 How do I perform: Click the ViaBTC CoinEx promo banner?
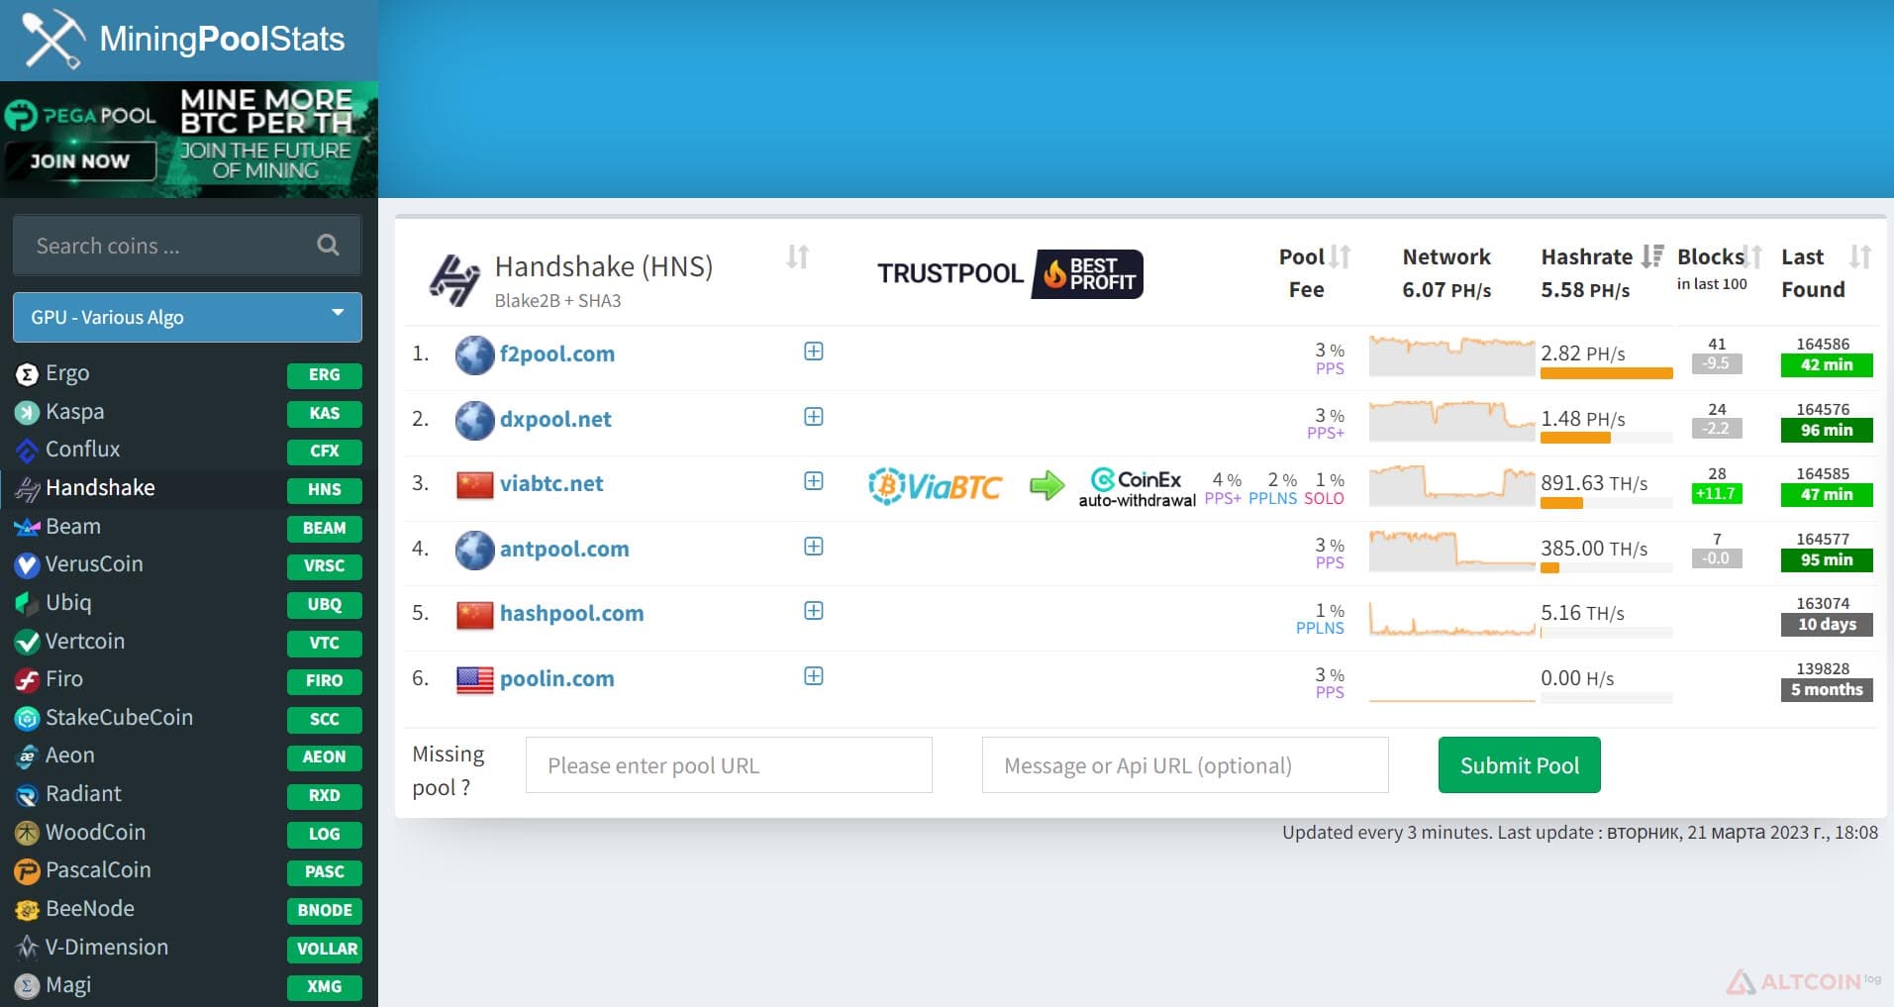pos(1032,486)
